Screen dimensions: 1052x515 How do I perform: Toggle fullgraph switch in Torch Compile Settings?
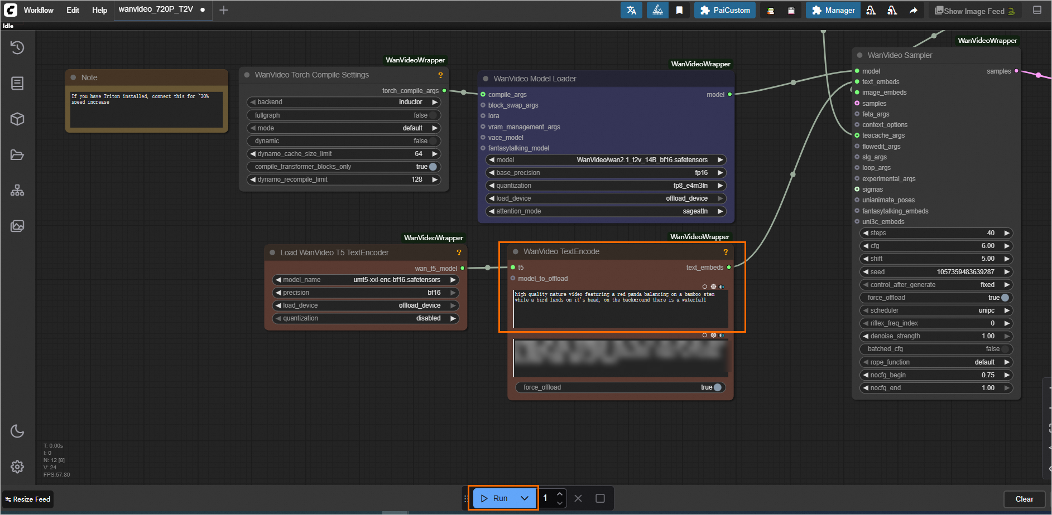433,115
